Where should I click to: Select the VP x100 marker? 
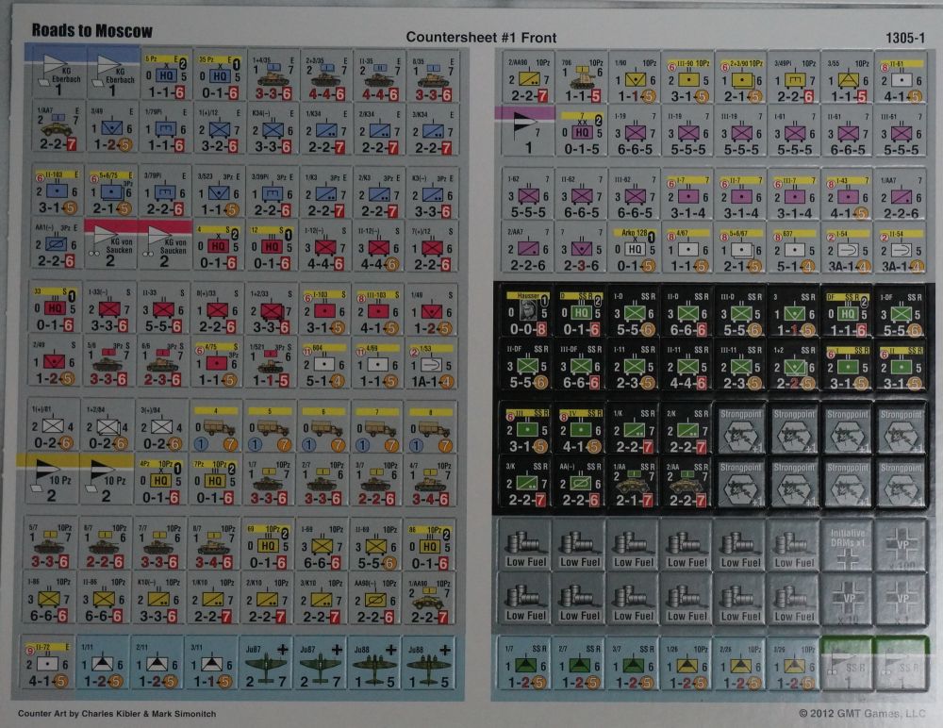(x=902, y=546)
